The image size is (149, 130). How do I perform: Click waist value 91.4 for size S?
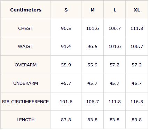66,47
